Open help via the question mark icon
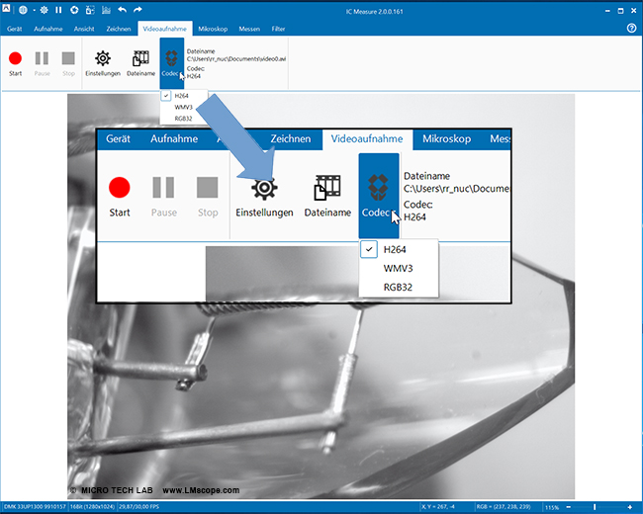The height and width of the screenshot is (514, 643). 631,29
